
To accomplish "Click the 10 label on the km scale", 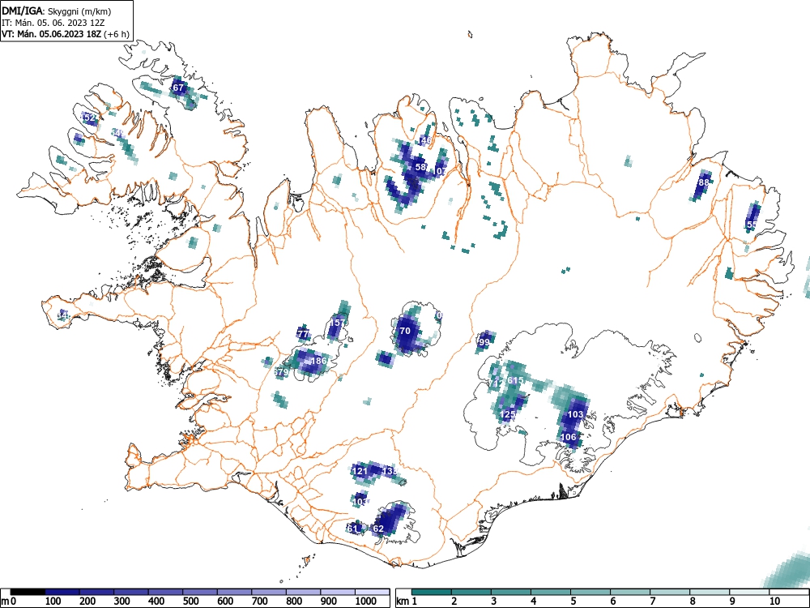I will pos(774,602).
